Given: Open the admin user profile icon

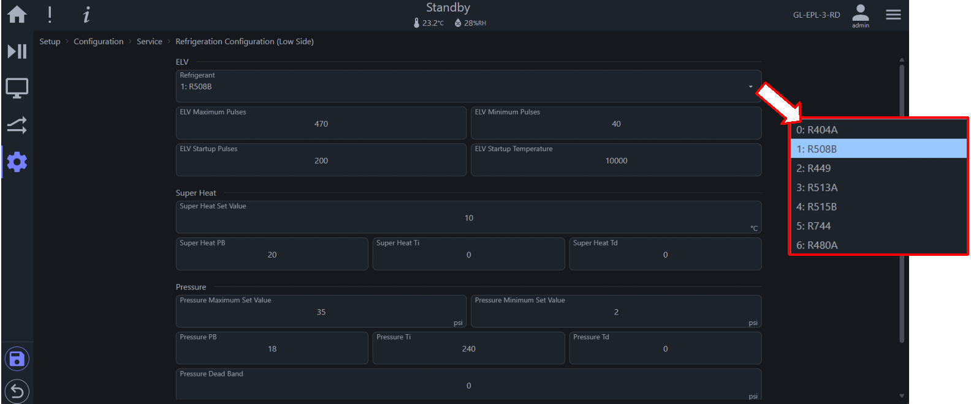Looking at the screenshot, I should 861,15.
